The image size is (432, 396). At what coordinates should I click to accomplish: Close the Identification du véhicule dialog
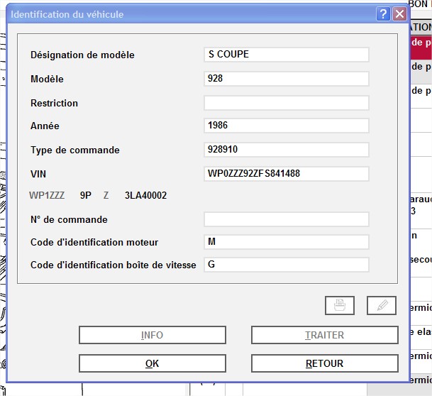pyautogui.click(x=400, y=13)
